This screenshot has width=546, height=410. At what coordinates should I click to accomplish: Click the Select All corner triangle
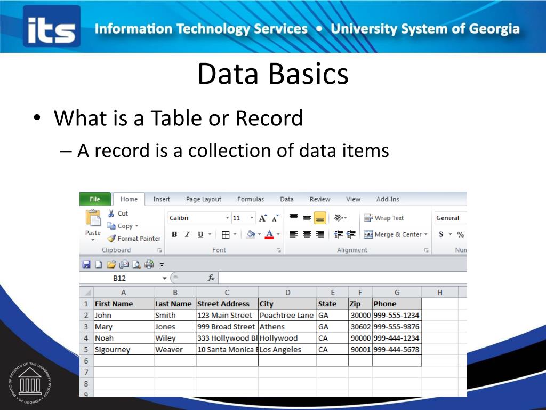(87, 292)
